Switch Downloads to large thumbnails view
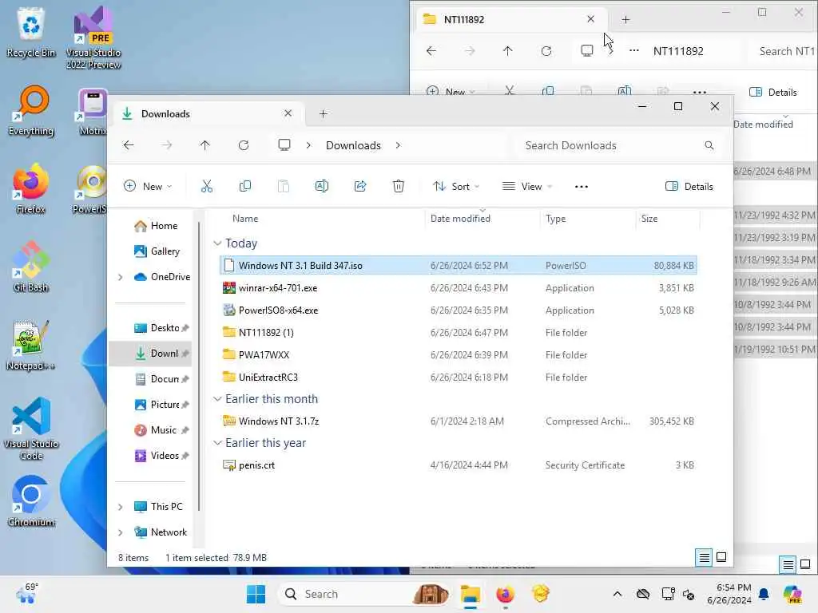Screen dimensions: 818x613 click(x=721, y=558)
